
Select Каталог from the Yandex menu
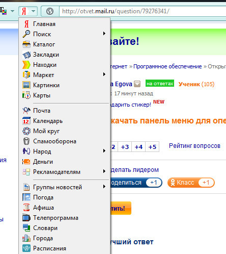(65, 44)
